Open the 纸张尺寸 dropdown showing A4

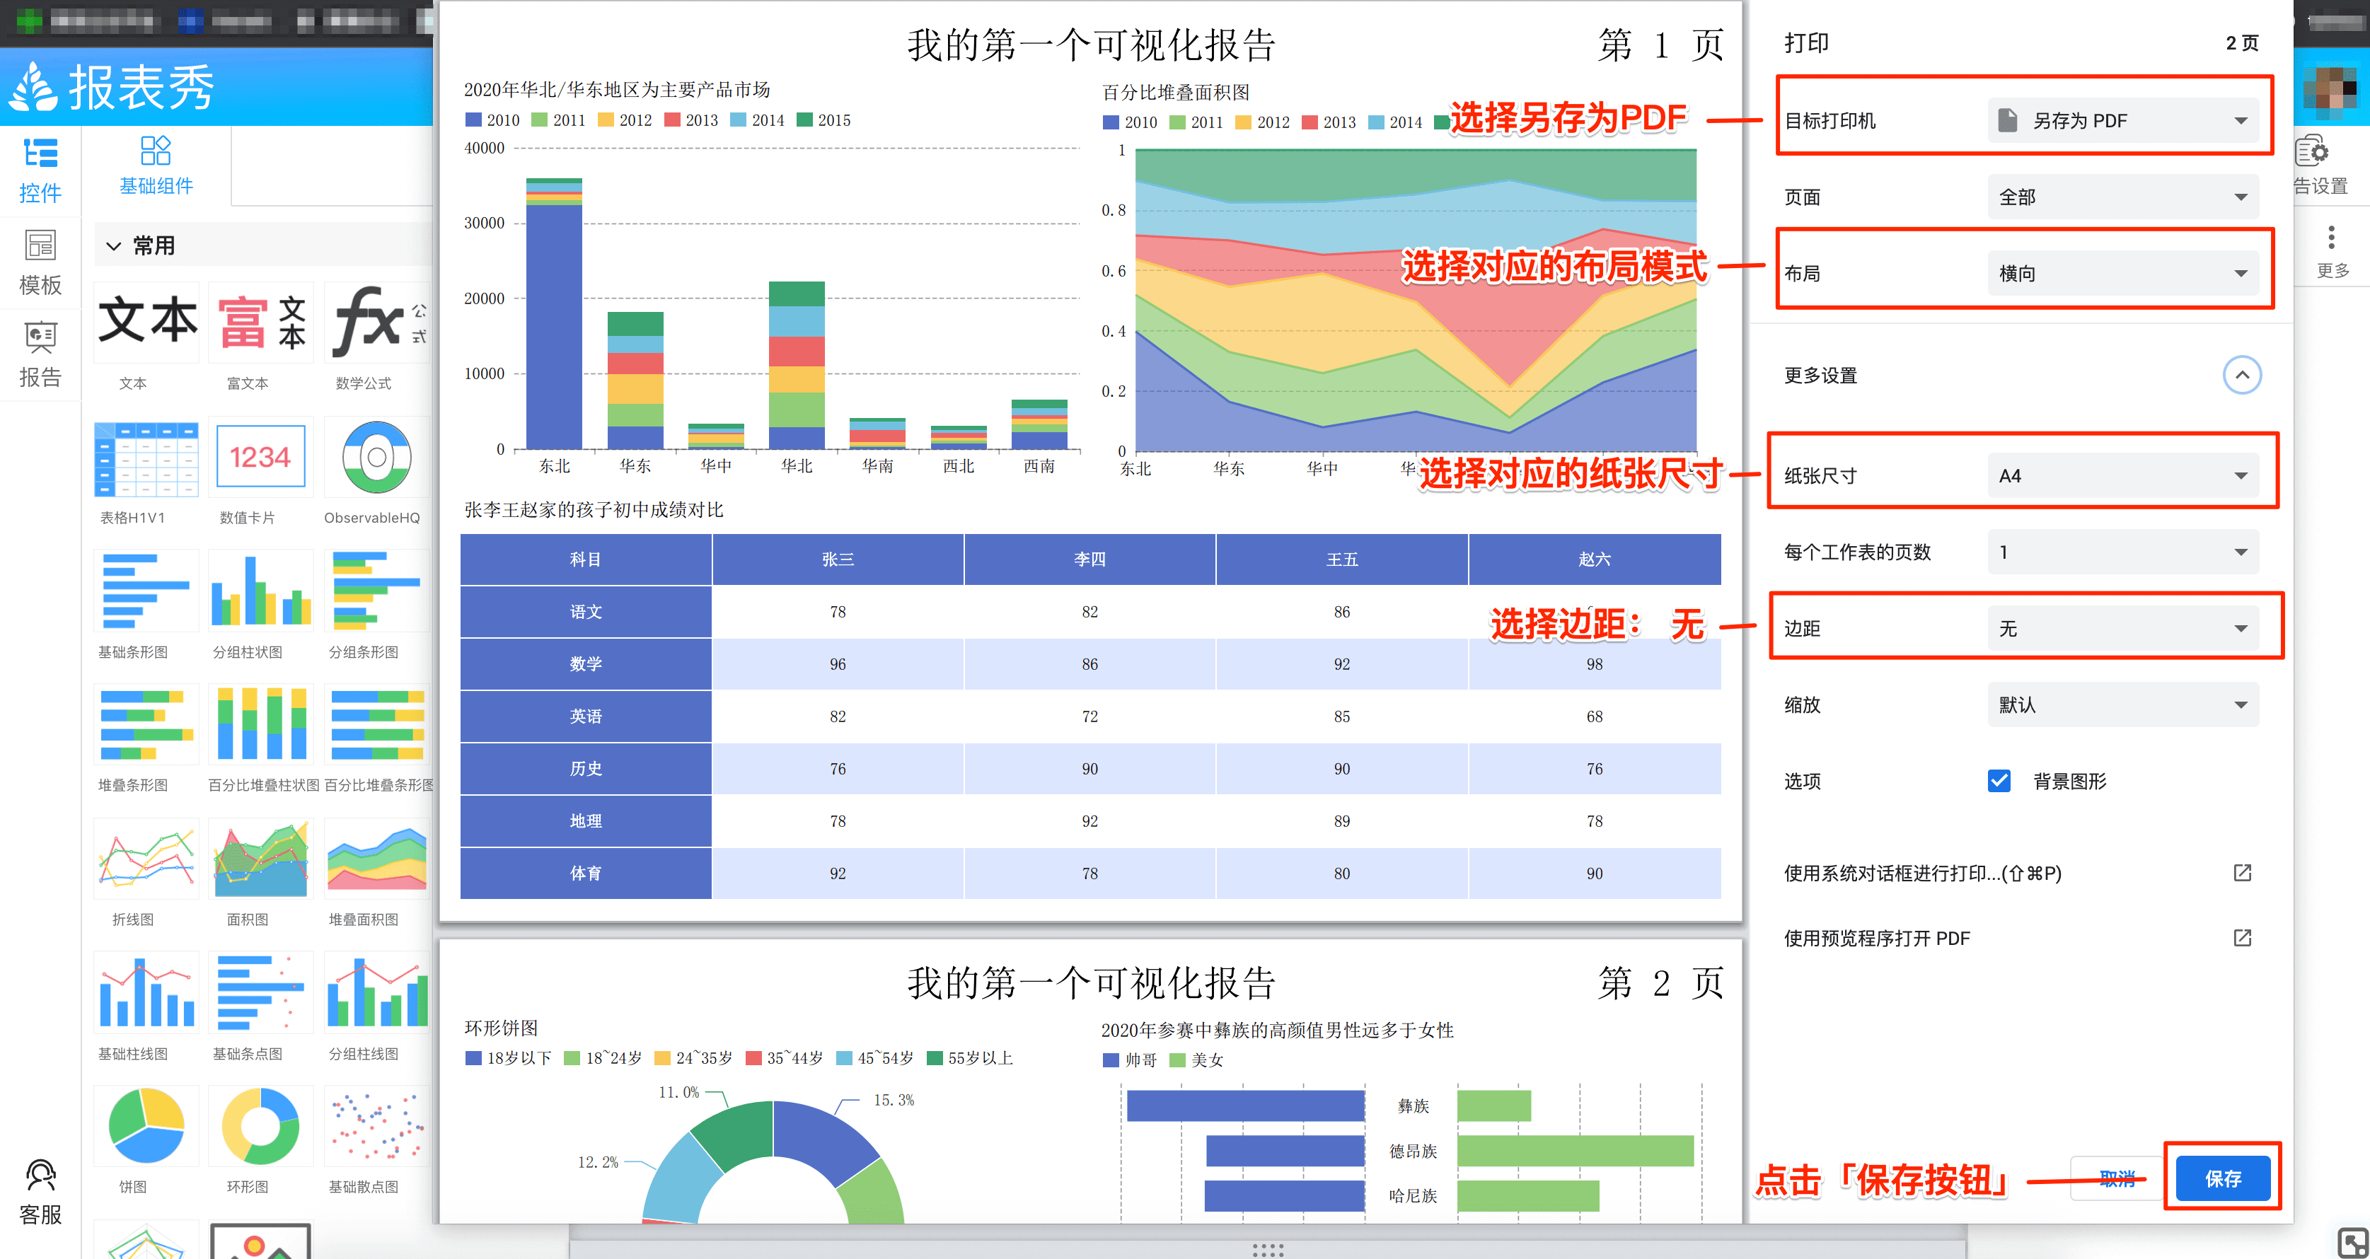[x=2122, y=475]
